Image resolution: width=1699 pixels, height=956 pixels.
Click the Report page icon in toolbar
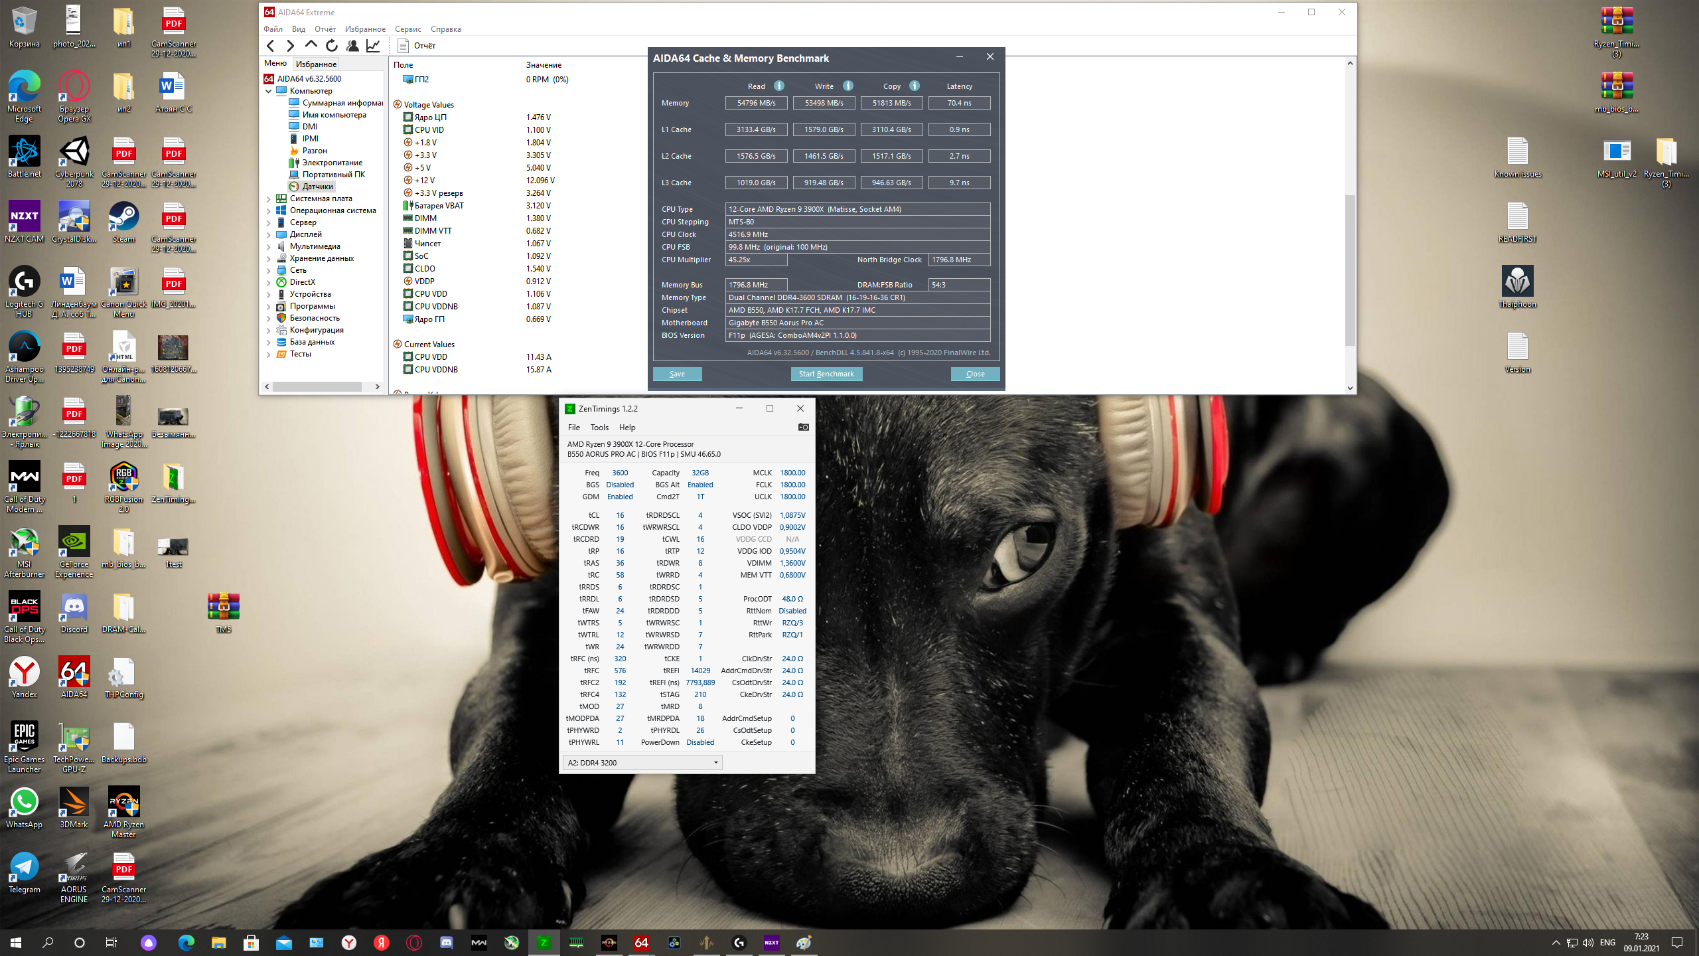tap(403, 46)
